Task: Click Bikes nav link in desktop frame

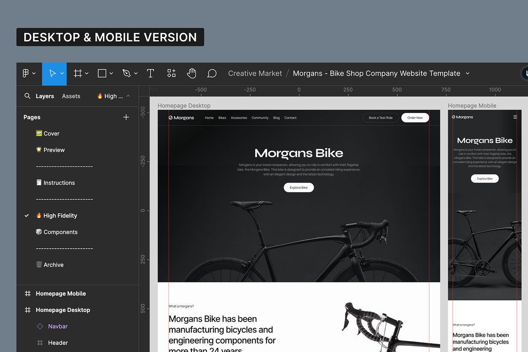Action: [222, 118]
